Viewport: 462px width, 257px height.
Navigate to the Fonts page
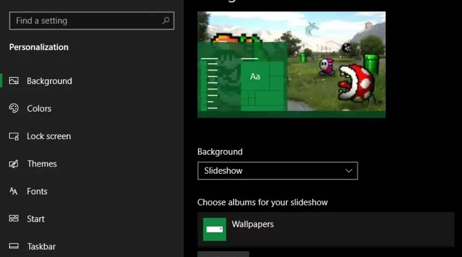click(x=37, y=191)
